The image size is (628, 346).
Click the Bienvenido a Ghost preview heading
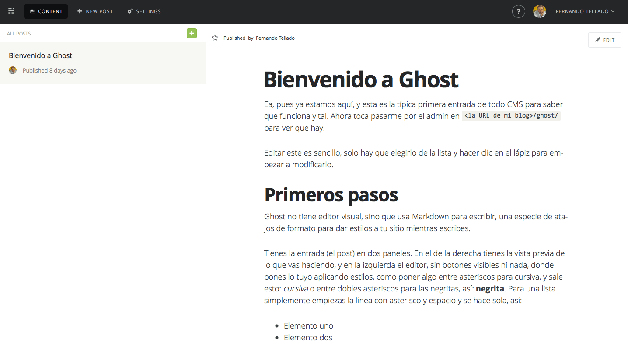pyautogui.click(x=361, y=80)
